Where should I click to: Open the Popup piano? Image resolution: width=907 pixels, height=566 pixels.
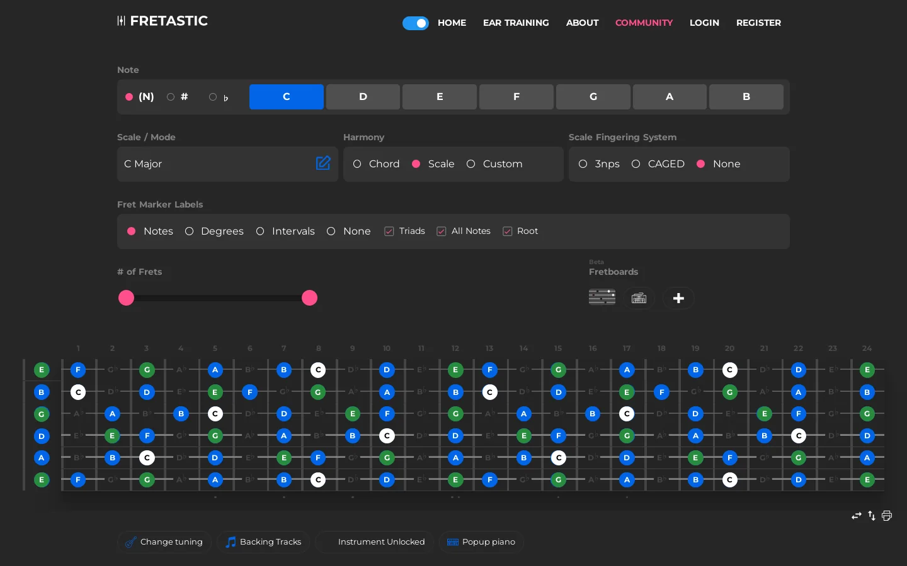[481, 542]
